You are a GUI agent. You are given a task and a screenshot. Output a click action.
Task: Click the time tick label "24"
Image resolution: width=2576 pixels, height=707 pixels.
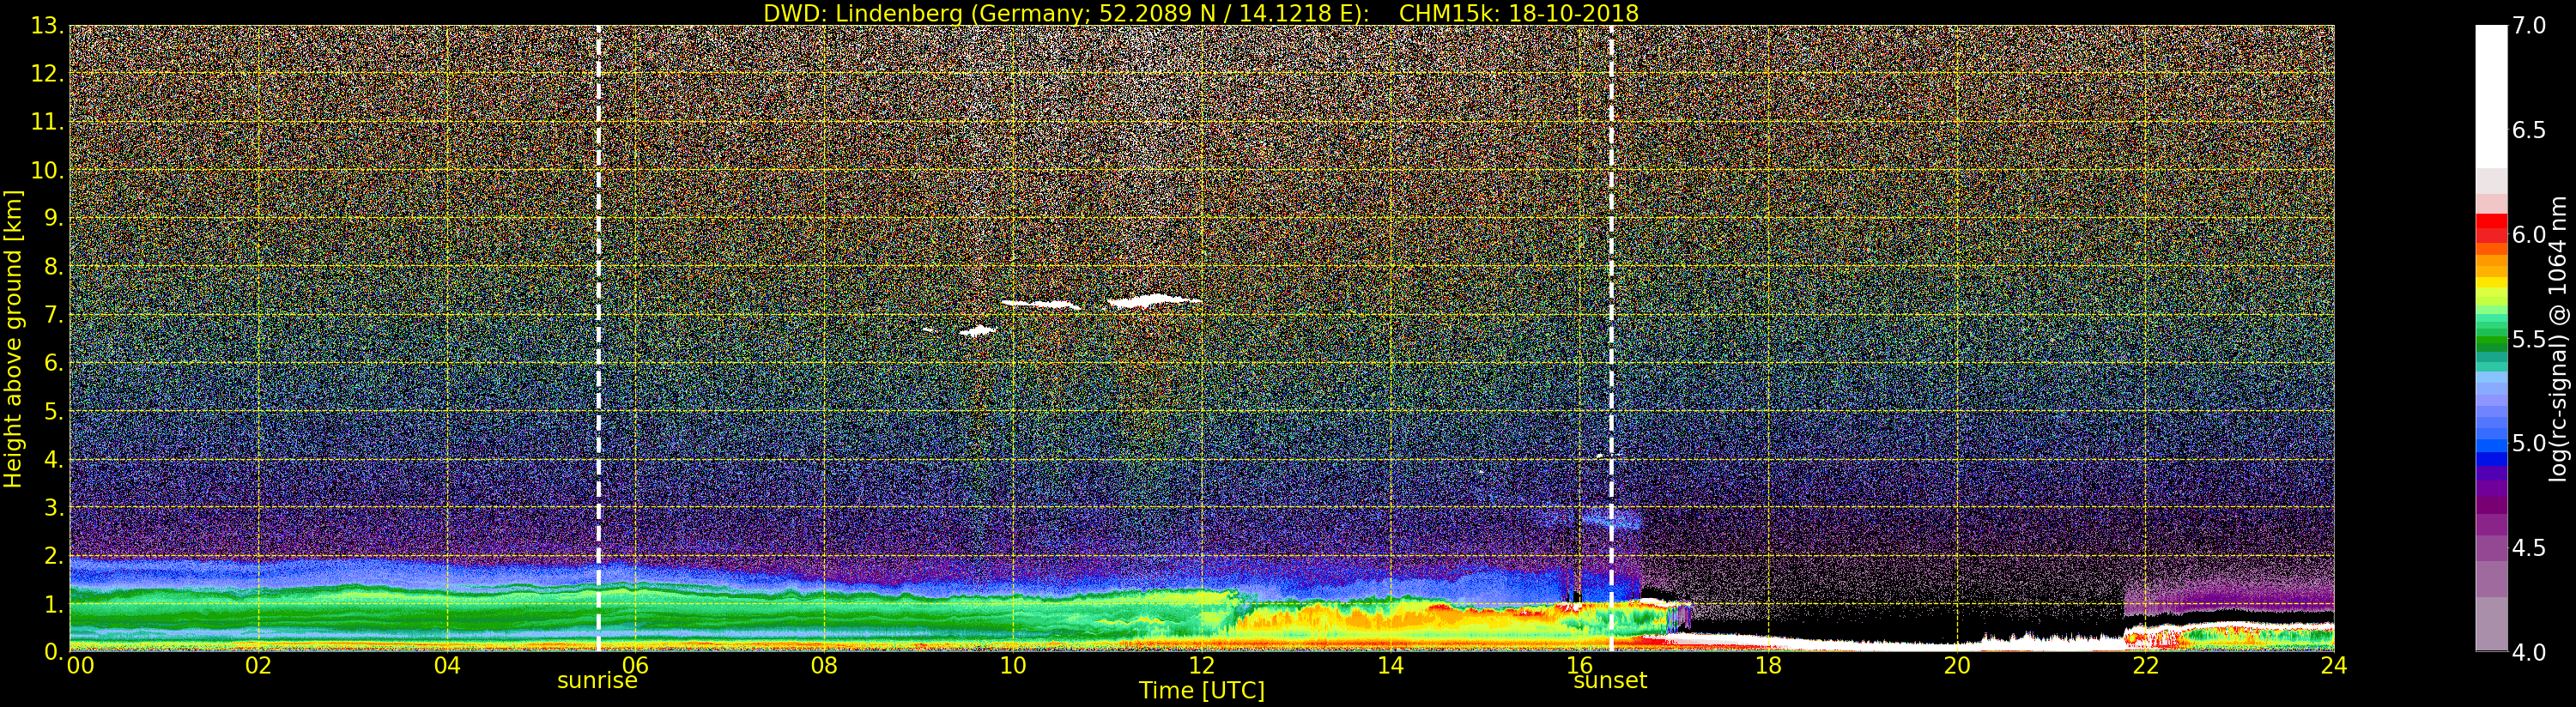pyautogui.click(x=2334, y=666)
